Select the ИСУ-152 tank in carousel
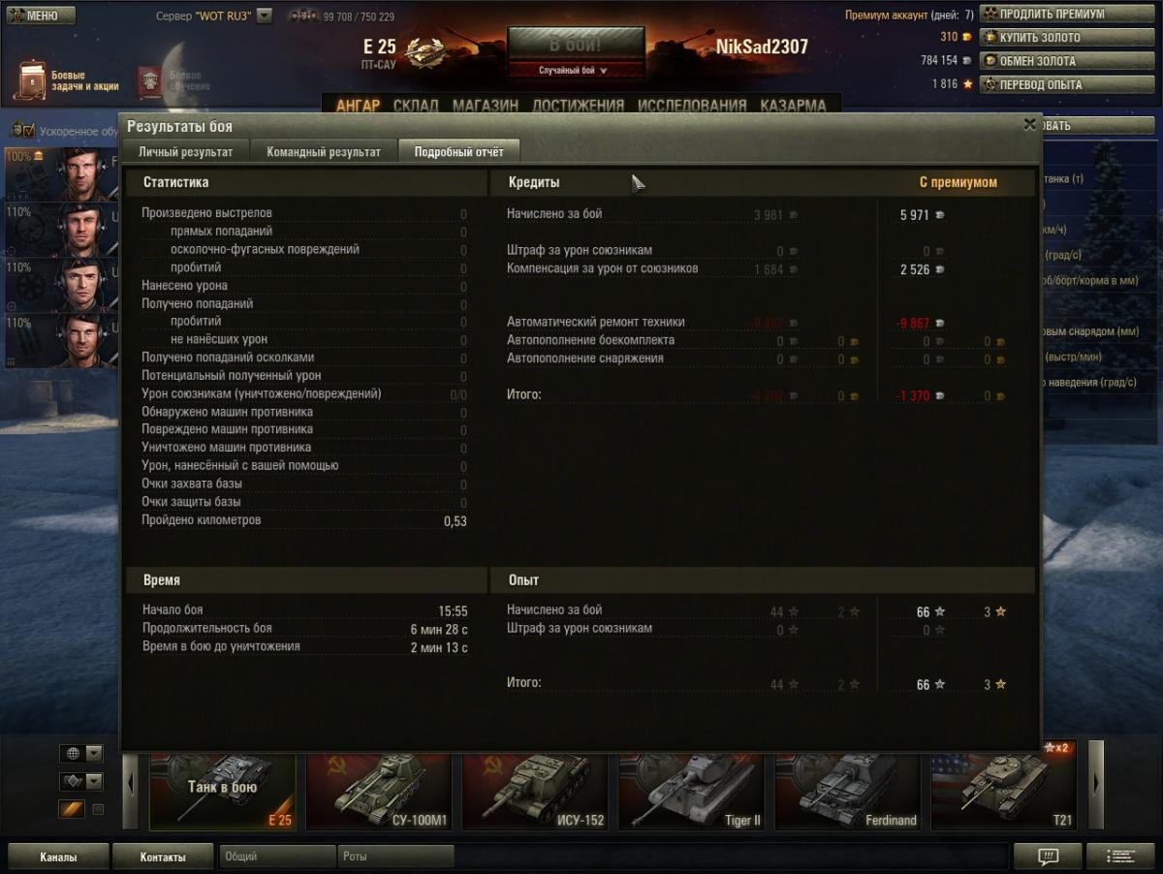1163x874 pixels. click(536, 791)
